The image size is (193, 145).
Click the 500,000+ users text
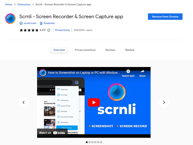pos(83,30)
